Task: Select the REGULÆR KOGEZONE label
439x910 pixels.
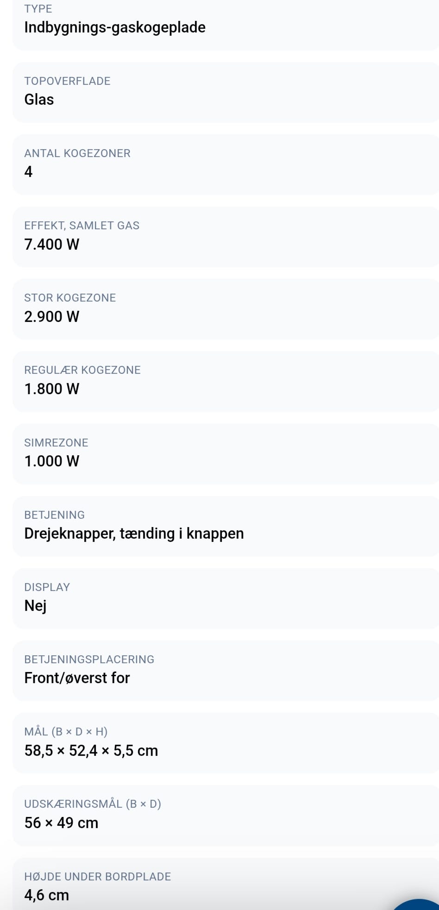Action: coord(82,370)
